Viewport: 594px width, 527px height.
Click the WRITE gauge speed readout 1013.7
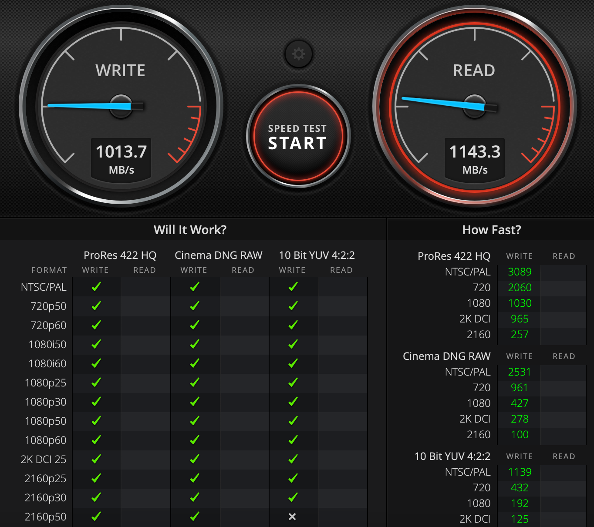tap(121, 152)
